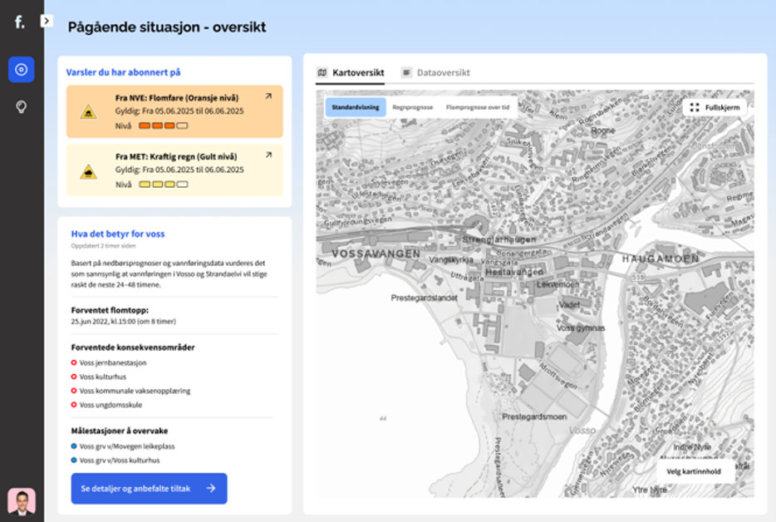Click the Hva det betyr for voss heading
The height and width of the screenshot is (522, 776).
point(118,234)
